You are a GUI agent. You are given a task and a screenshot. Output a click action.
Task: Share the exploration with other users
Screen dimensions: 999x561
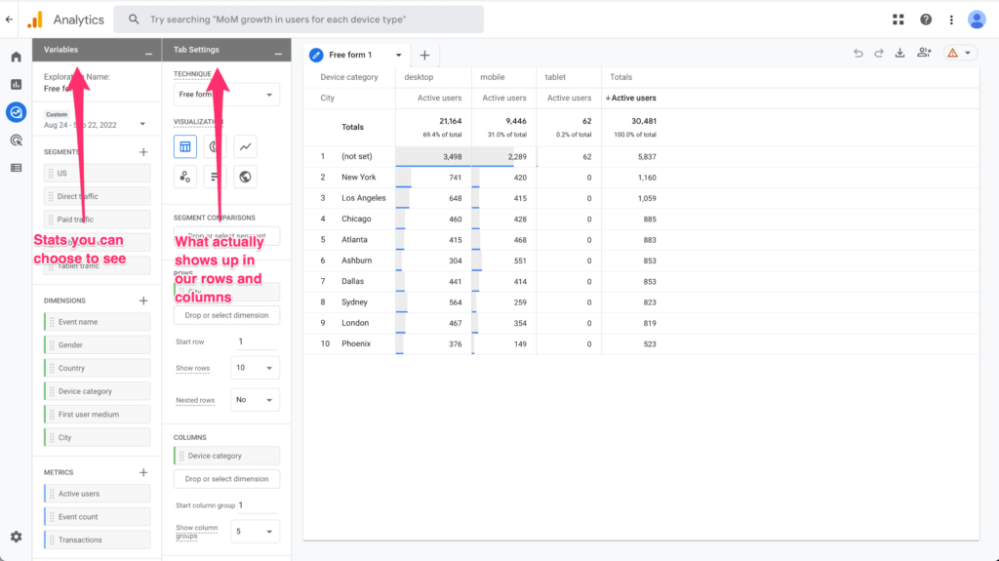coord(924,54)
